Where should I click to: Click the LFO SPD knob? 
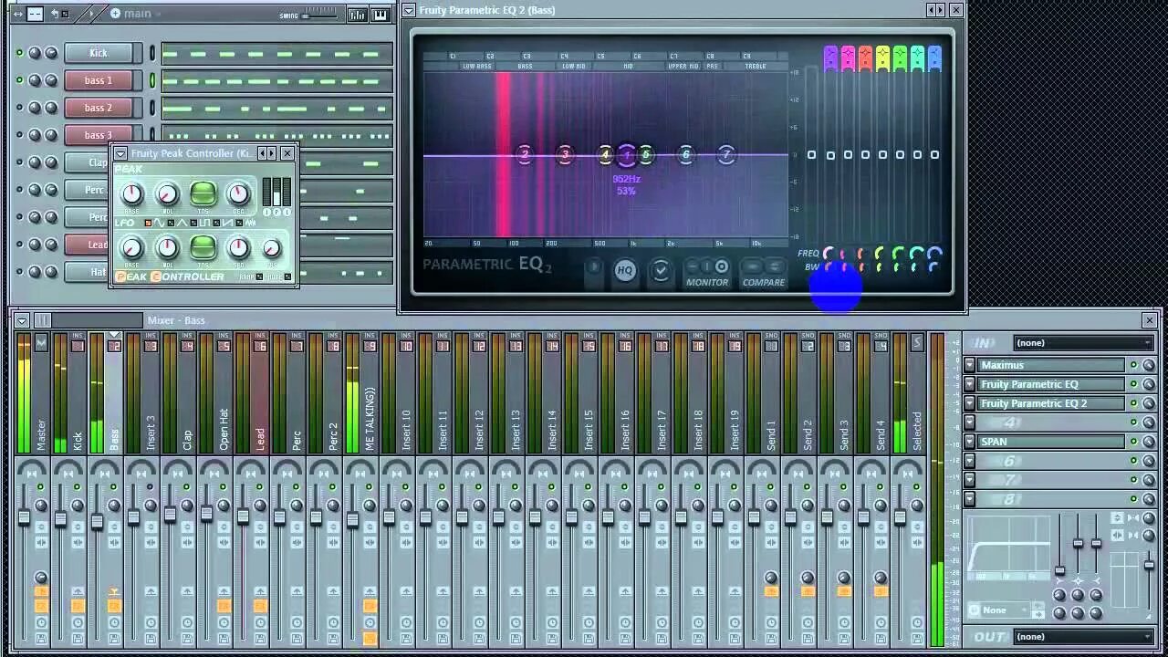(x=238, y=248)
